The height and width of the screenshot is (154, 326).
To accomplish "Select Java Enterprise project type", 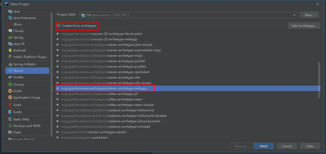I will [x=27, y=18].
